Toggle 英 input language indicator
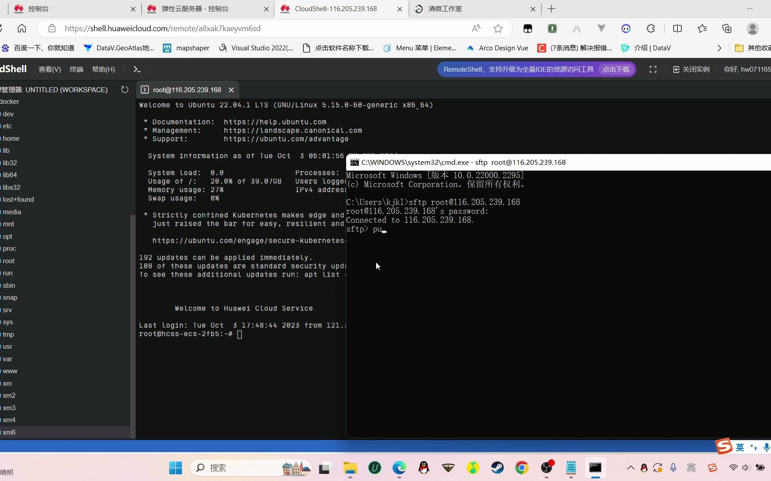 tap(740, 447)
